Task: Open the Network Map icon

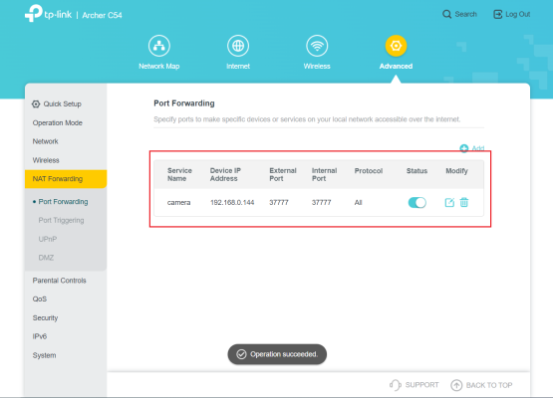Action: 159,46
